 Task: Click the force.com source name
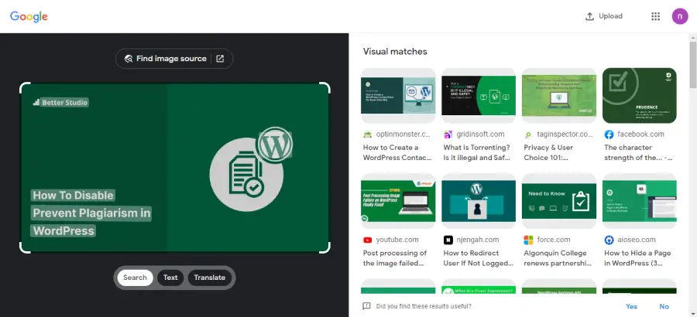coord(554,240)
